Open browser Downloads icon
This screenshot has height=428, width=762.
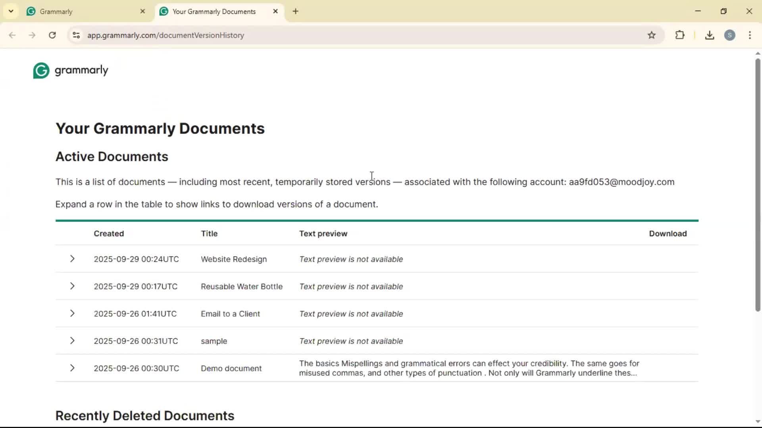pos(710,35)
